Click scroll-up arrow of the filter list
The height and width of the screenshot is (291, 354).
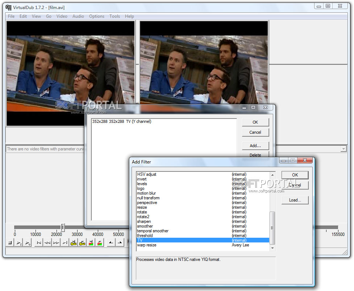pos(272,175)
